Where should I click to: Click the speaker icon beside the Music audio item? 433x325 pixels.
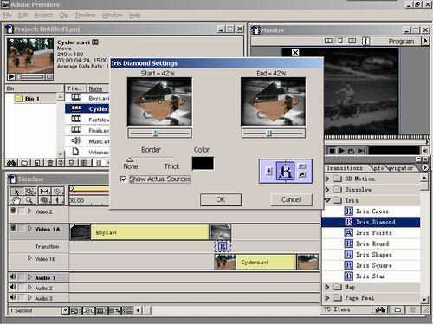[x=75, y=140]
